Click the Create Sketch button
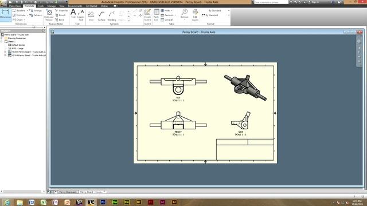 coord(147,15)
